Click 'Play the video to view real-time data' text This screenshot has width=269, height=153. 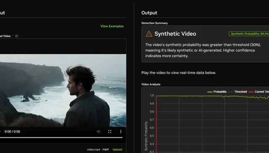179,73
